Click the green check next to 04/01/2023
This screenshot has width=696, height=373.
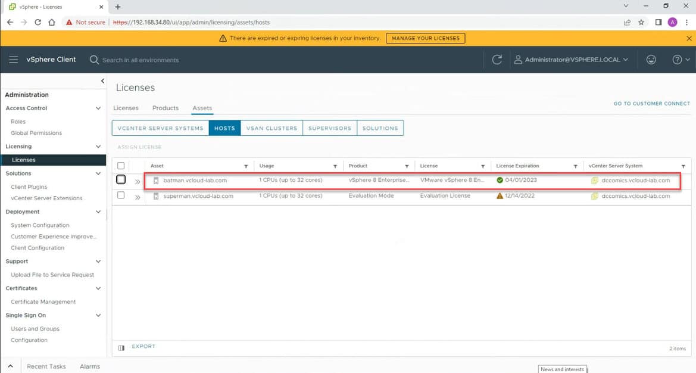pos(500,181)
